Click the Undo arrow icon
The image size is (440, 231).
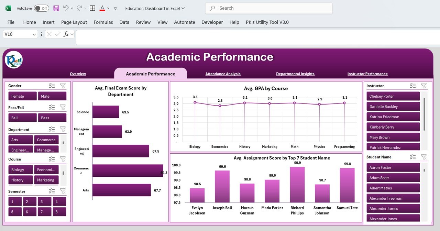(x=66, y=8)
